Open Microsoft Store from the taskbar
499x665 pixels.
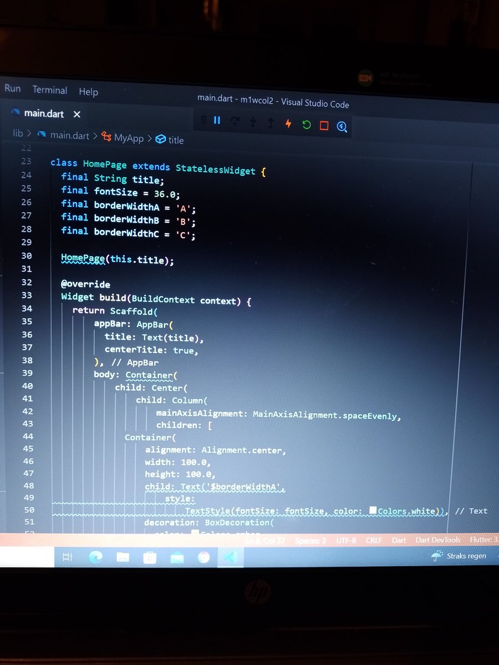click(150, 557)
